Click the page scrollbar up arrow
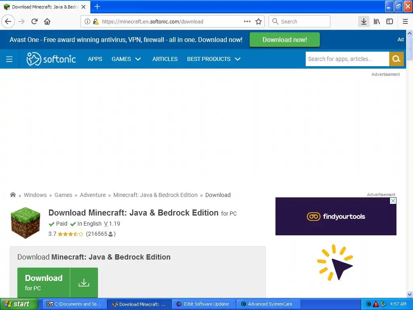The height and width of the screenshot is (310, 413). coord(409,33)
